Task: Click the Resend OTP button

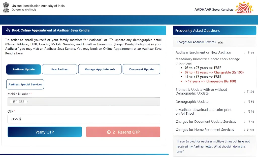Action: (x=123, y=132)
